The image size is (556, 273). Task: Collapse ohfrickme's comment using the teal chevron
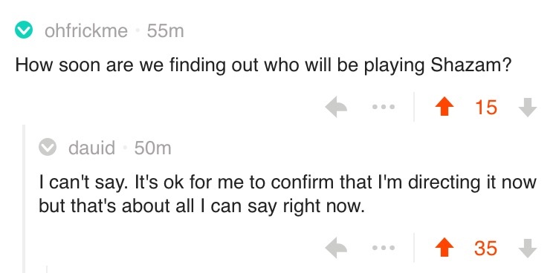[x=24, y=30]
